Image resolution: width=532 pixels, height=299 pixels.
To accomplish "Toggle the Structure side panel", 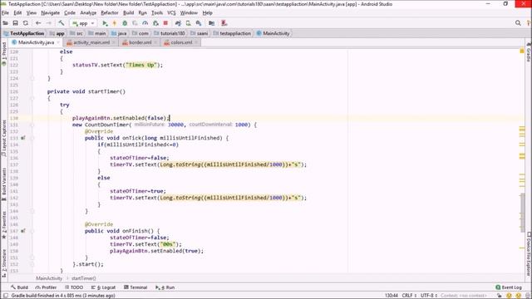I will click(x=3, y=263).
